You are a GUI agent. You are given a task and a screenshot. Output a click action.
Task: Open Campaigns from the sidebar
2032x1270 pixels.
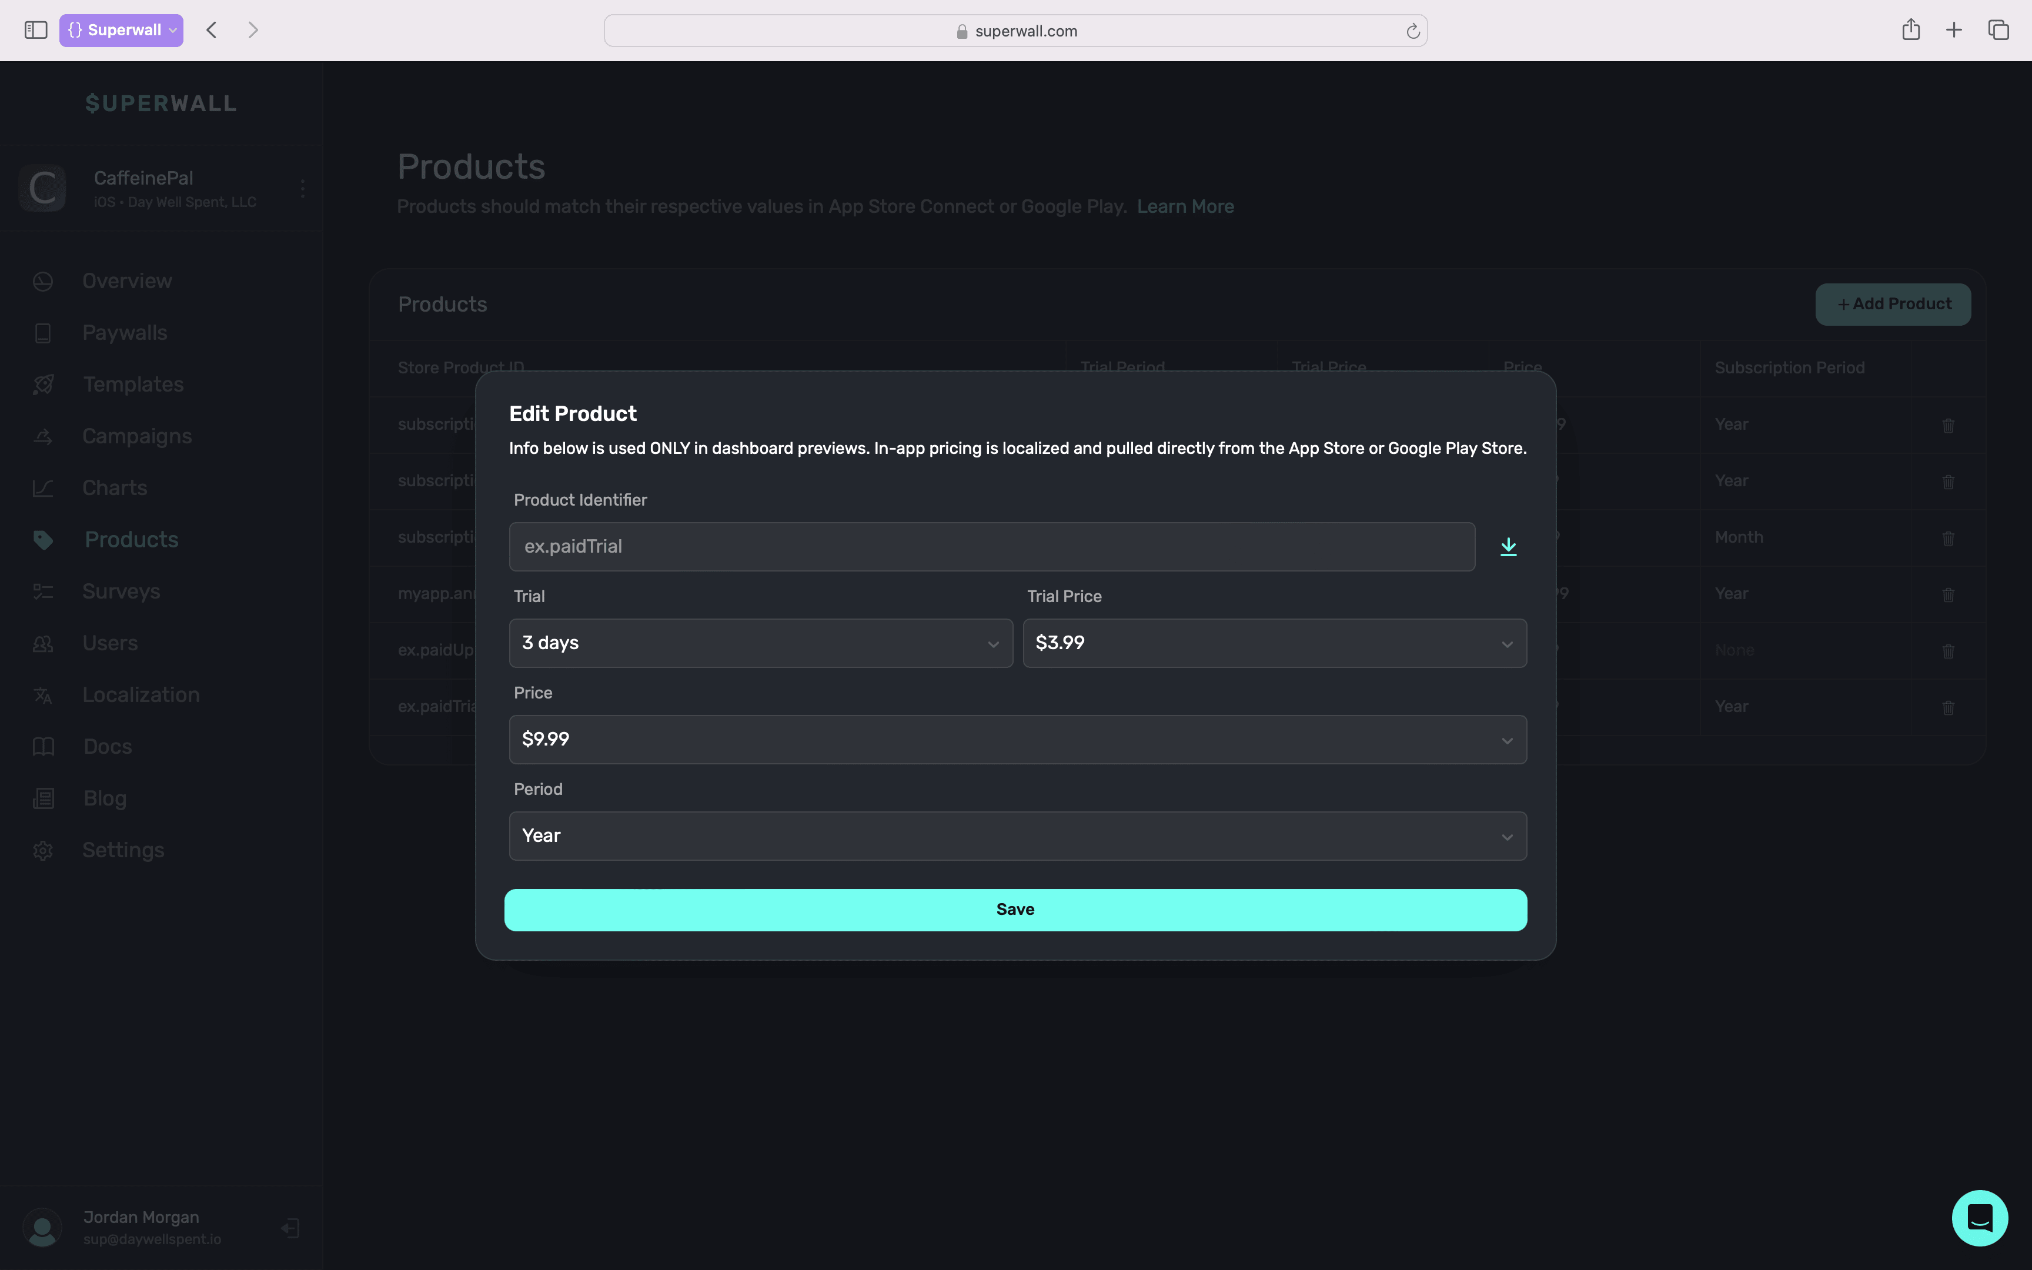(137, 436)
